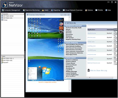Click the trash can clear log icon

point(89,70)
